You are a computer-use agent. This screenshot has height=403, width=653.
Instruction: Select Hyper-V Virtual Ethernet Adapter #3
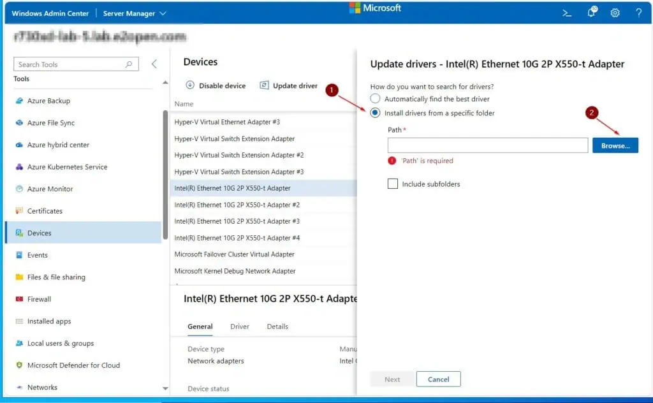pyautogui.click(x=263, y=122)
